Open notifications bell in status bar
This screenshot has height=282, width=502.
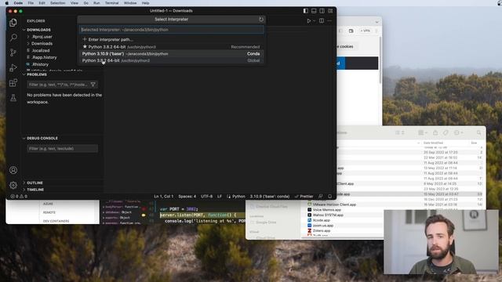pyautogui.click(x=329, y=197)
